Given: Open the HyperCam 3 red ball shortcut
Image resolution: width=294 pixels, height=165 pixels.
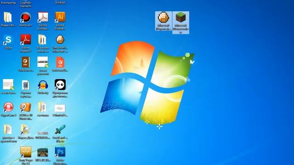Looking at the screenshot, I should [x=8, y=107].
